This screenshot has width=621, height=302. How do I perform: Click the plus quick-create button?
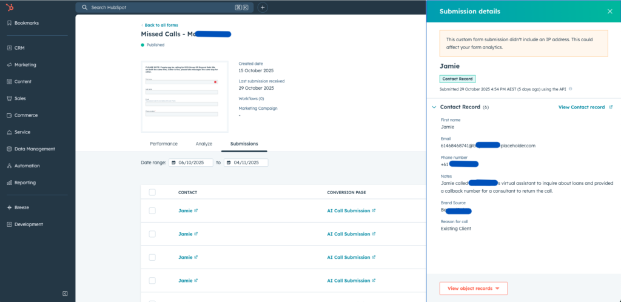pyautogui.click(x=263, y=7)
